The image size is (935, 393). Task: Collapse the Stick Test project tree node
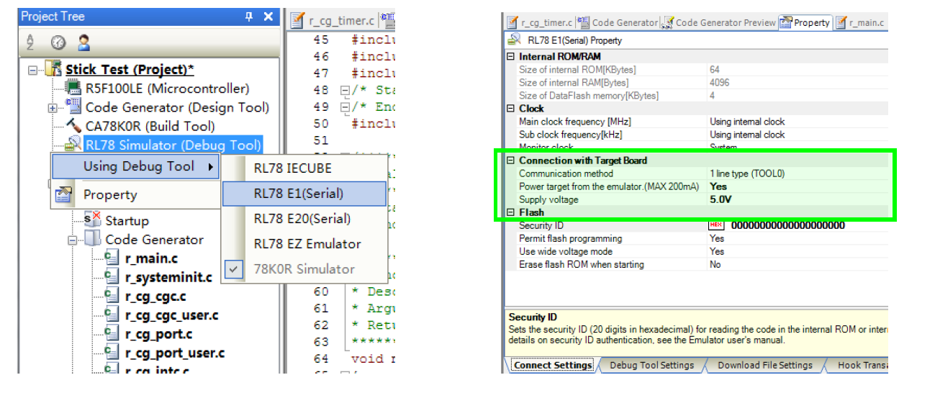click(x=32, y=71)
